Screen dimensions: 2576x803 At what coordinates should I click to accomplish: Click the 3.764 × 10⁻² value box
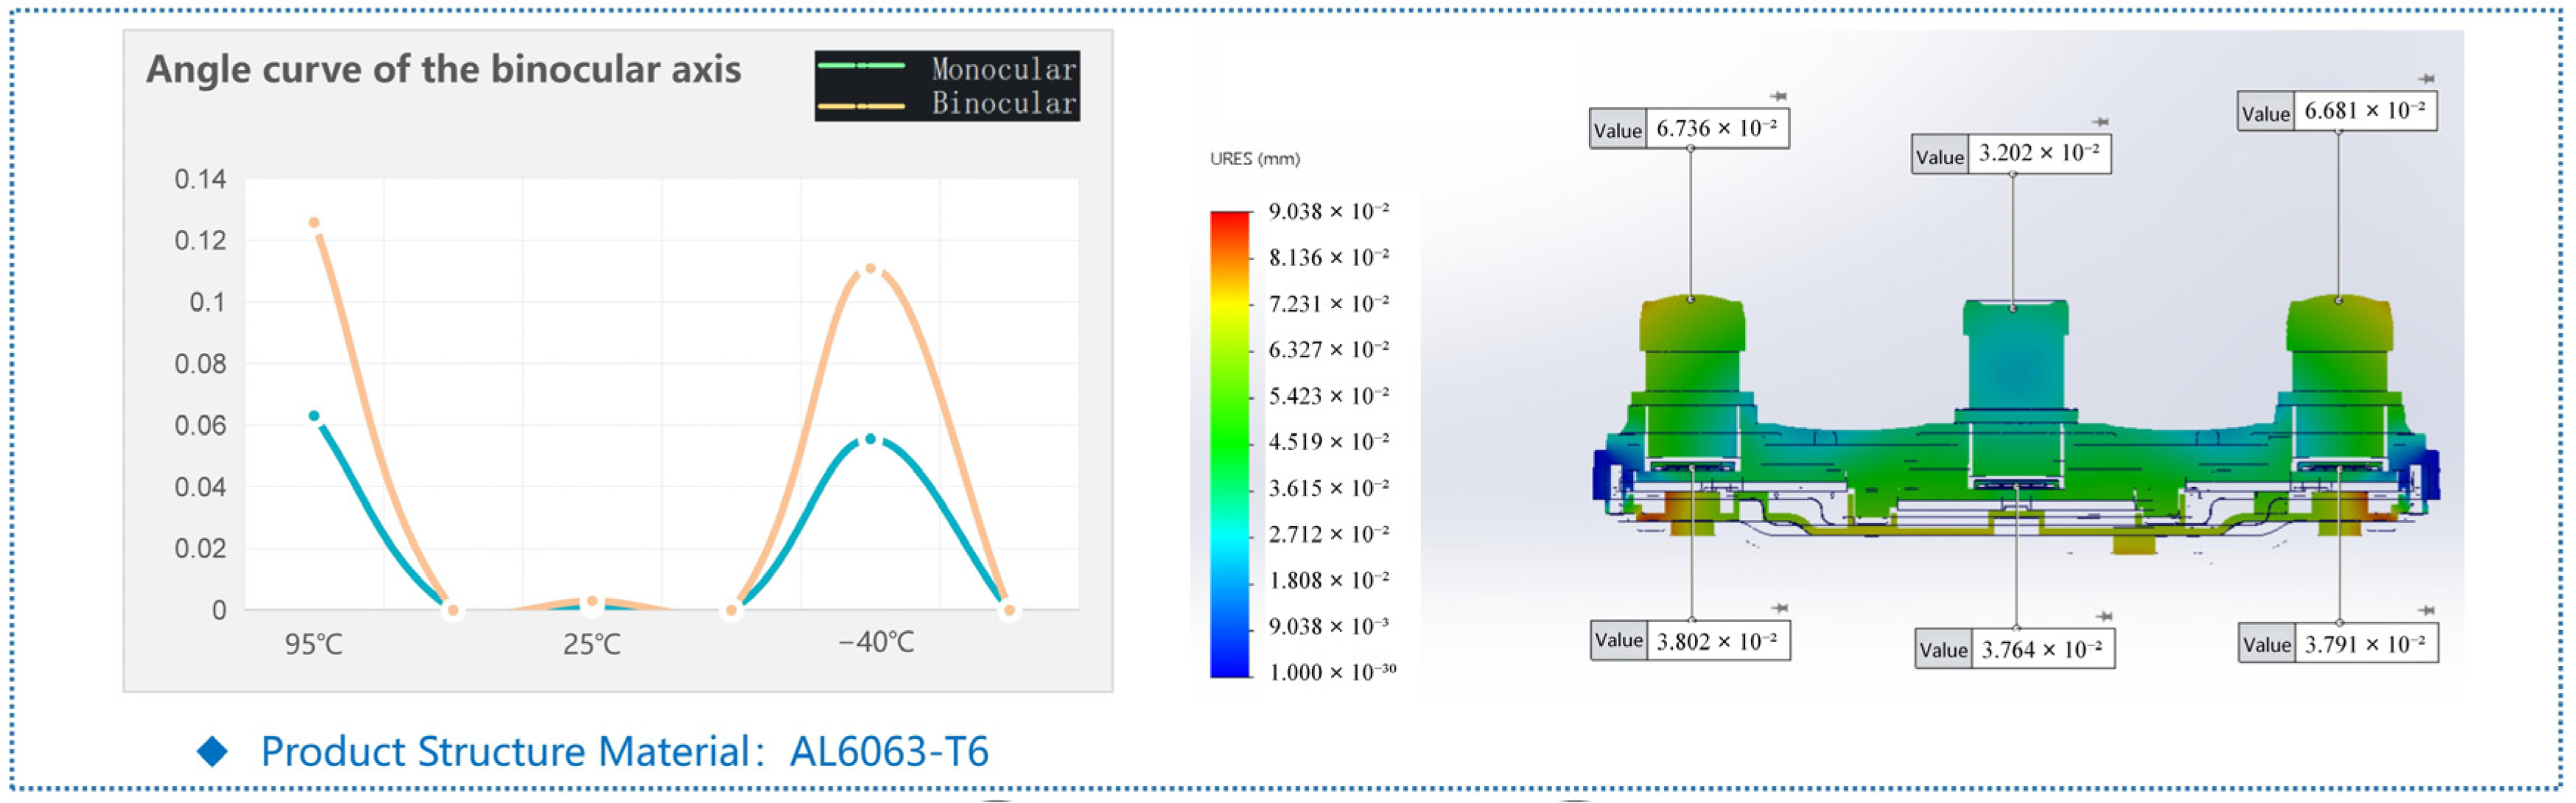click(x=2041, y=650)
